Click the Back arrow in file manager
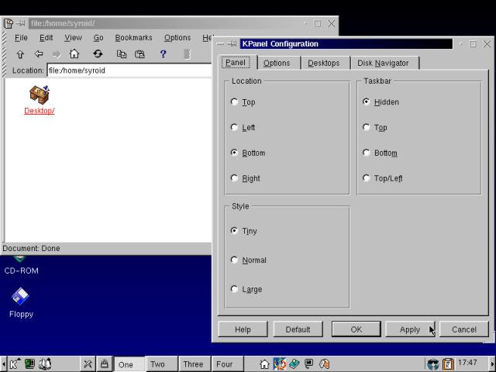Viewport: 496px width, 372px height. [x=38, y=54]
